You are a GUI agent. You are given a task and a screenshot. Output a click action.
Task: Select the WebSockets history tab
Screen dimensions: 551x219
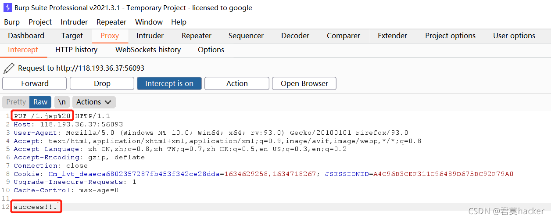pos(148,50)
